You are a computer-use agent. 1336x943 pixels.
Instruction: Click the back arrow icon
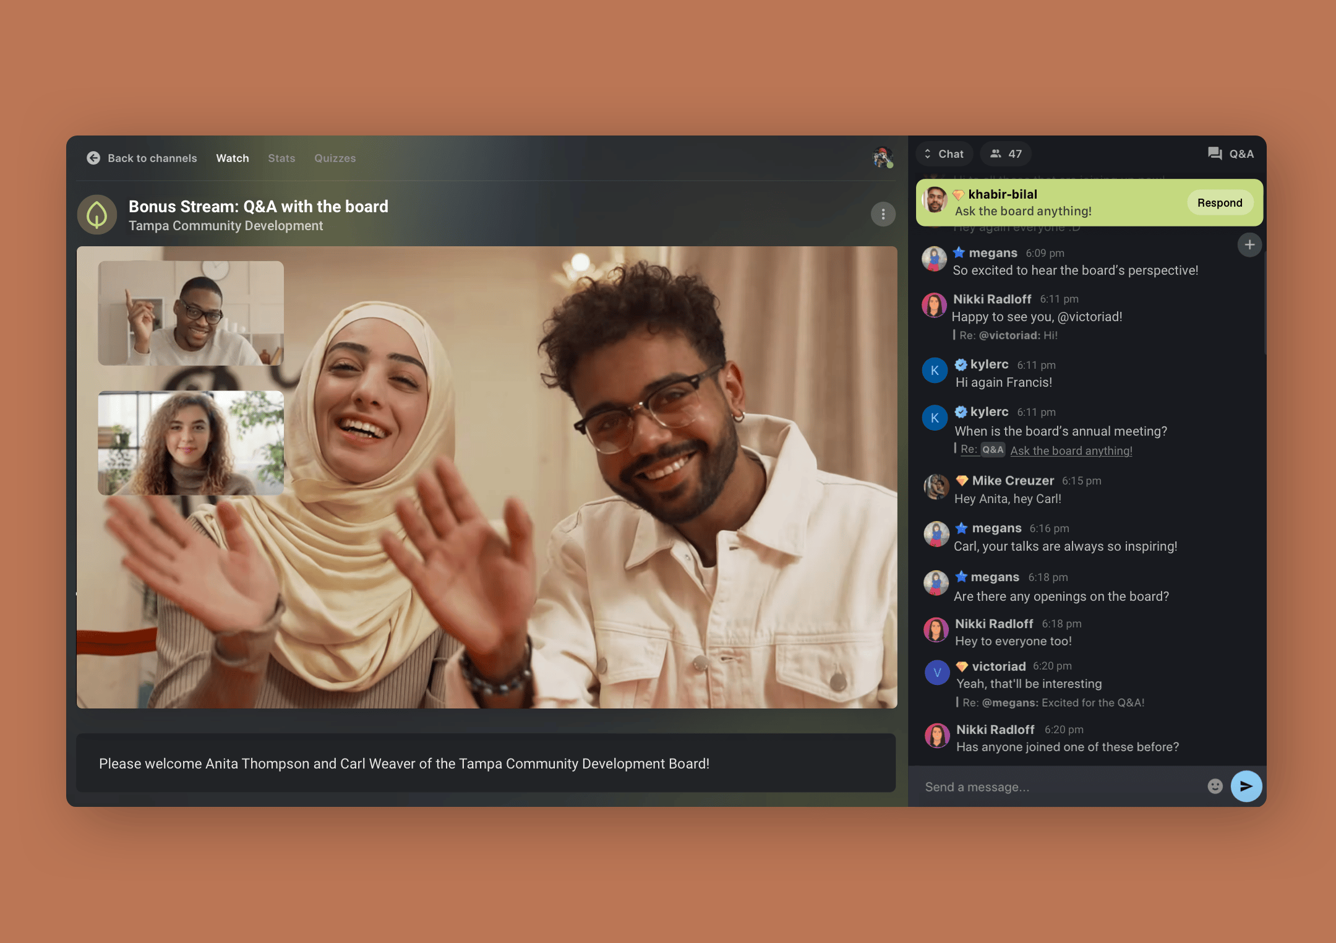coord(93,158)
